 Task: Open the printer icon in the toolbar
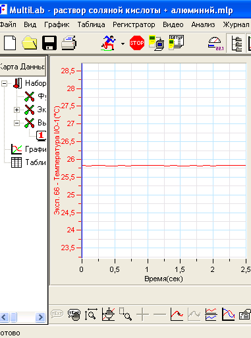69,43
